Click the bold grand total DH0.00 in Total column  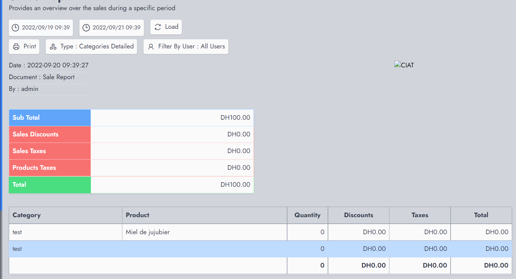point(496,266)
